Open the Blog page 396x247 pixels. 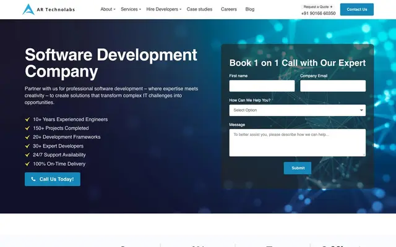[250, 9]
